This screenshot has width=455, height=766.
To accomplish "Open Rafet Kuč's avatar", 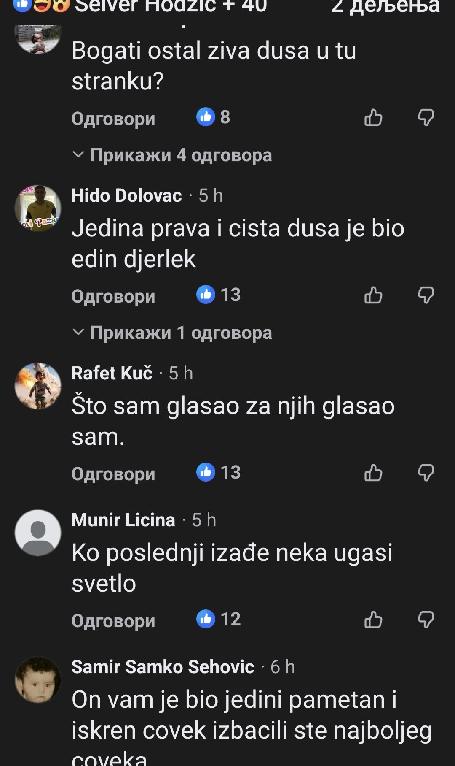I will [x=38, y=386].
